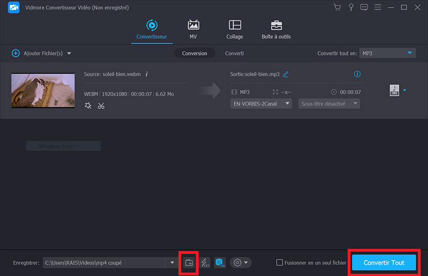428x276 pixels.
Task: Open the cut scissors tool
Action: (x=101, y=106)
